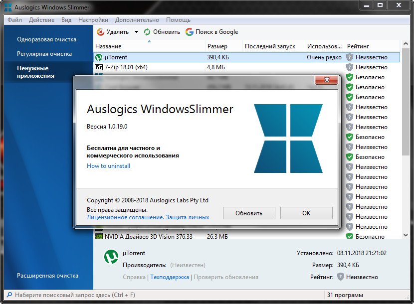
Task: Open the Действие menu
Action: tap(42, 20)
